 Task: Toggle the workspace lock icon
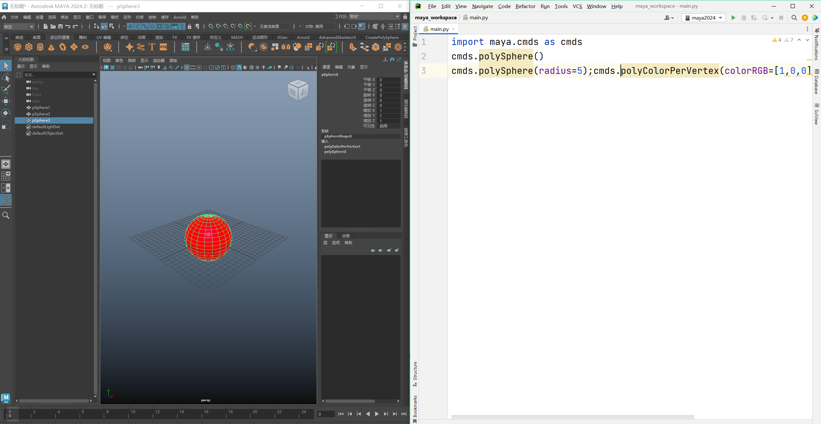(x=405, y=16)
